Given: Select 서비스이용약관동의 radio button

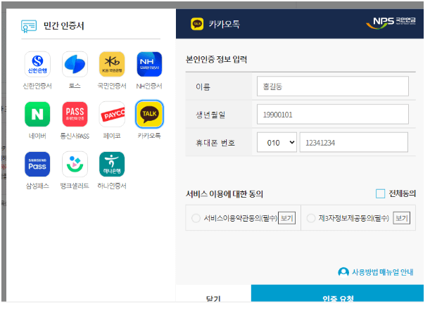Looking at the screenshot, I should pyautogui.click(x=196, y=218).
